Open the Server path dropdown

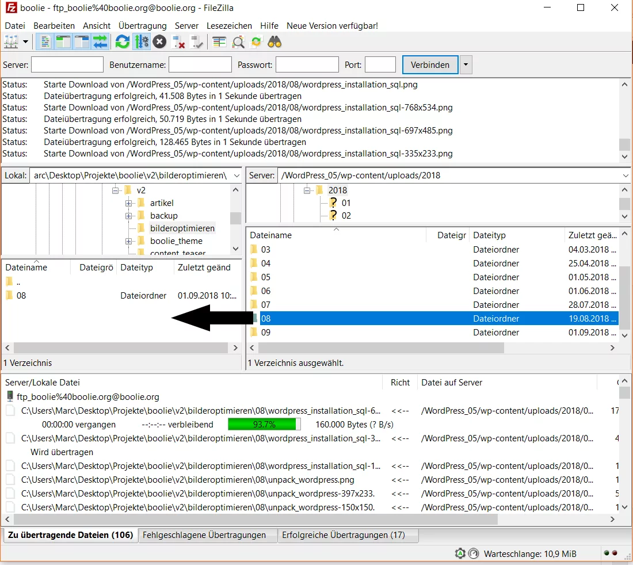[626, 175]
